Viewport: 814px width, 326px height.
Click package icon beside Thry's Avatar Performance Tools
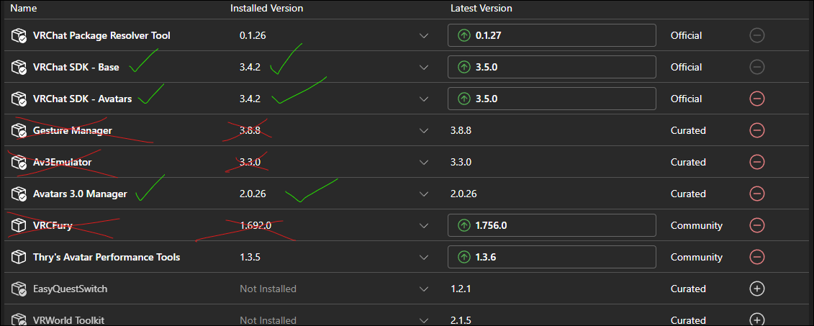tap(19, 257)
